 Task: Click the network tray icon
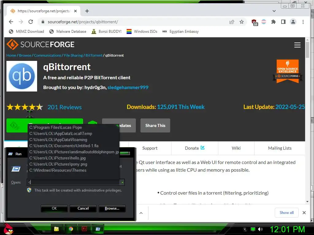(253, 229)
